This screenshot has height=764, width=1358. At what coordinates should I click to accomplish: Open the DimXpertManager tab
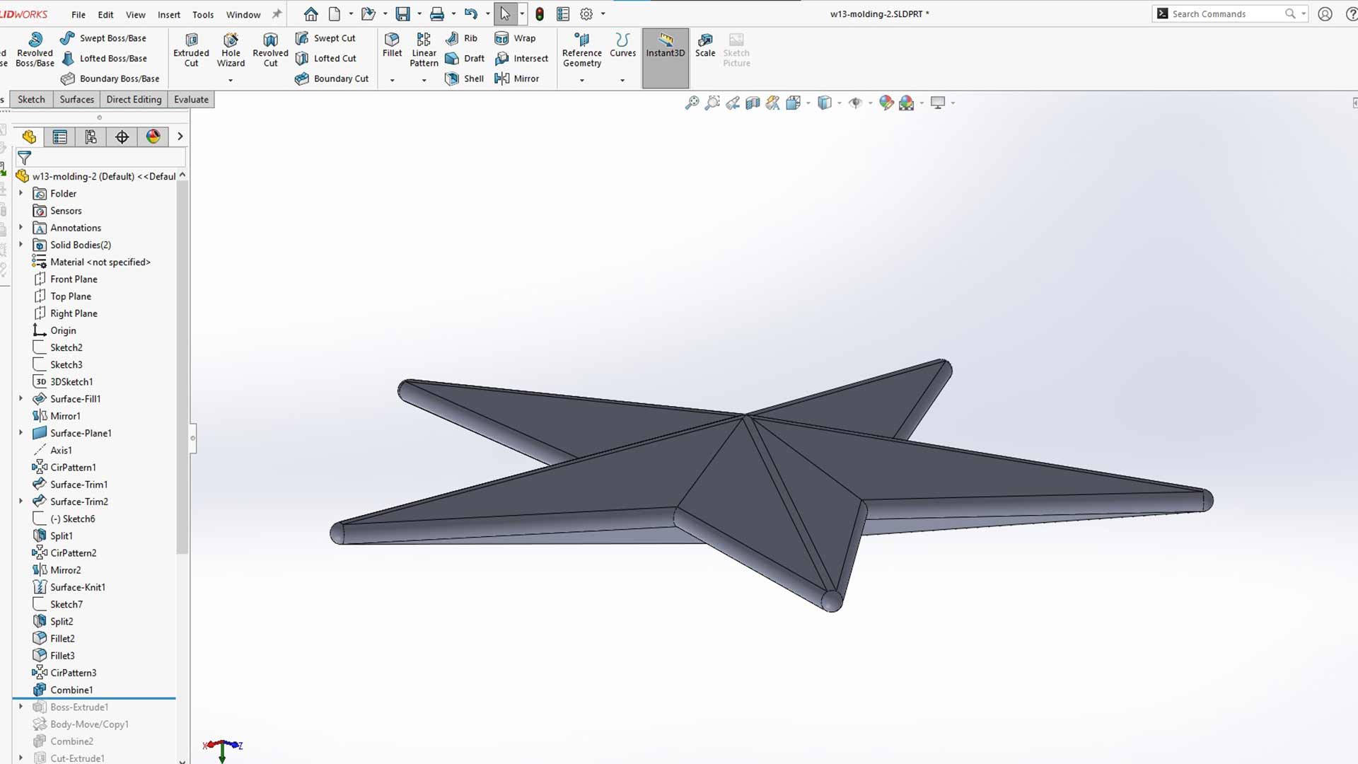tap(122, 137)
